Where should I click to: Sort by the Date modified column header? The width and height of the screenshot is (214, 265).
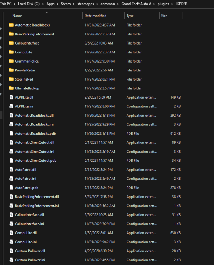pyautogui.click(x=96, y=16)
